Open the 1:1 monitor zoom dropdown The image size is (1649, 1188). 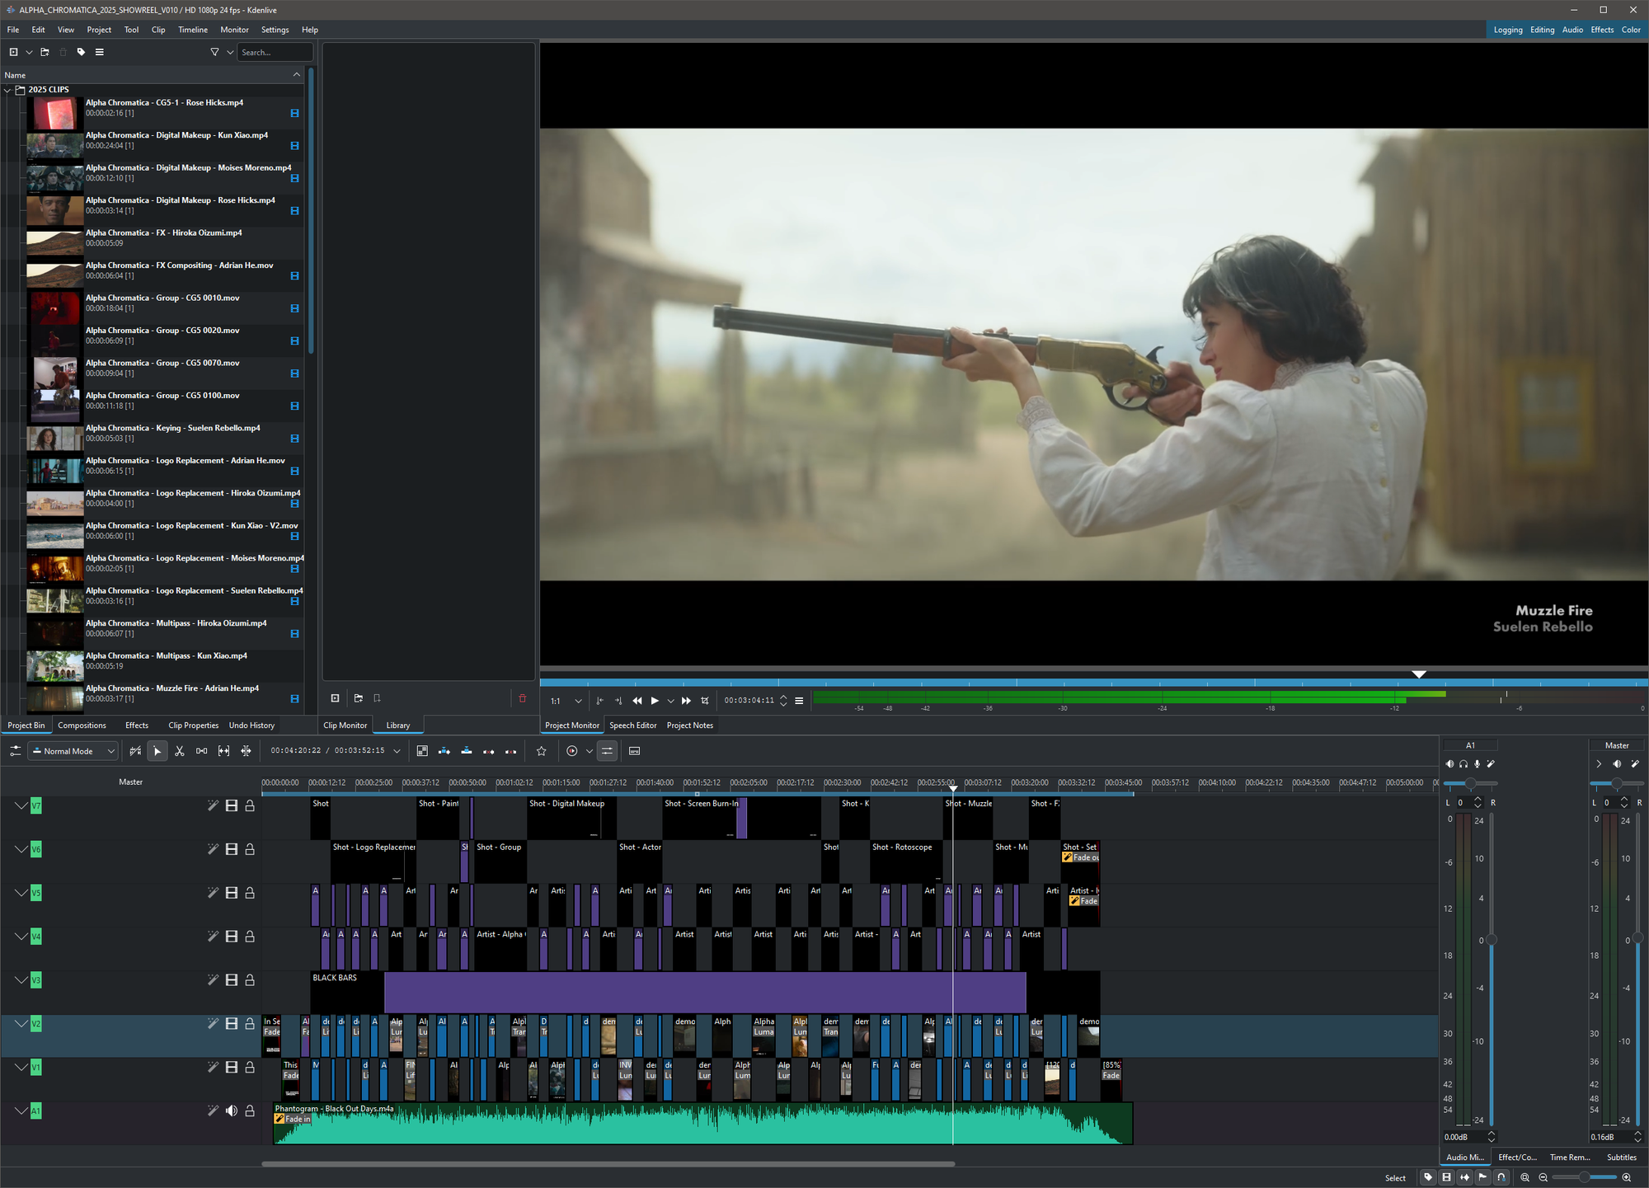point(577,701)
